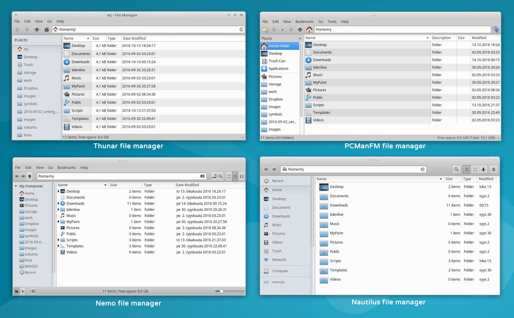Viewport: 514px width, 318px height.
Task: Open the Thunar File menu
Action: [x=17, y=21]
